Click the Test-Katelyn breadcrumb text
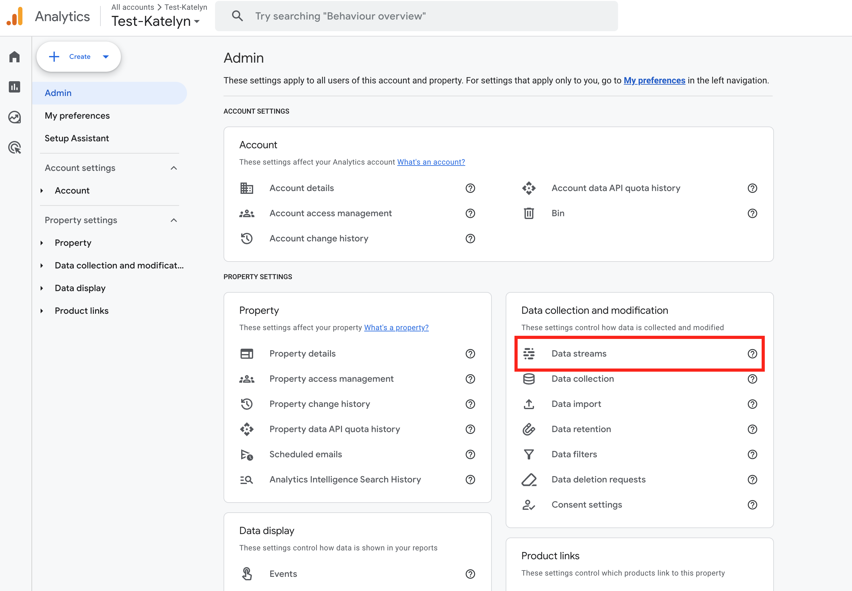The image size is (852, 591). pyautogui.click(x=185, y=7)
